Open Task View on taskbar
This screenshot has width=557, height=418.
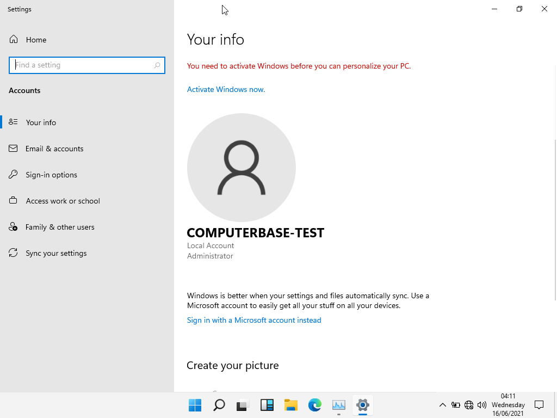(x=243, y=405)
